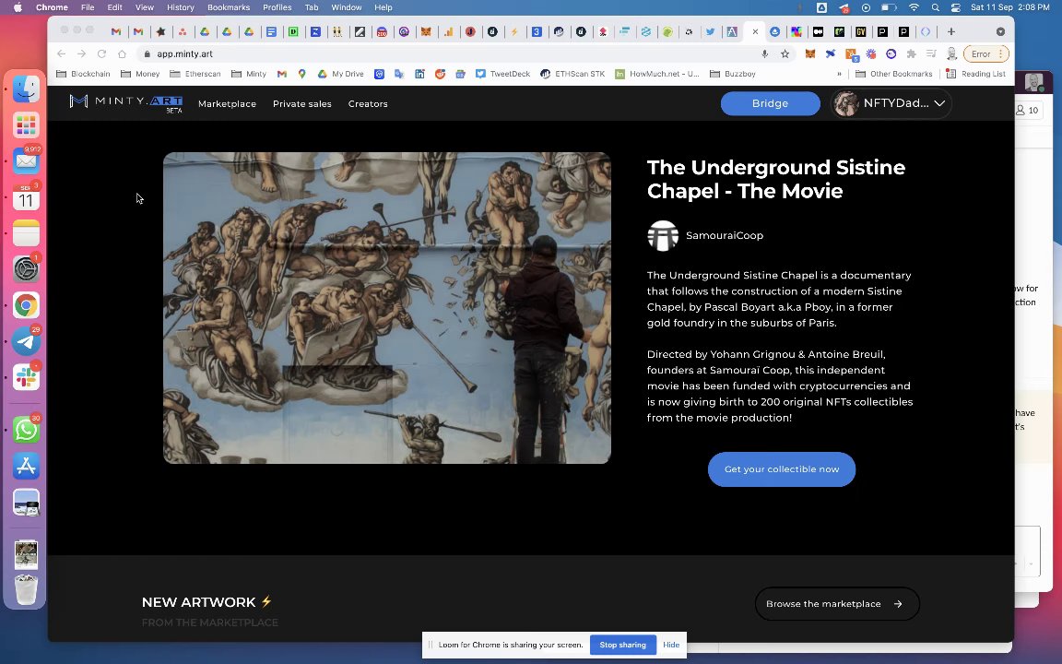Go to the Marketplace page
The width and height of the screenshot is (1062, 664).
[x=227, y=103]
